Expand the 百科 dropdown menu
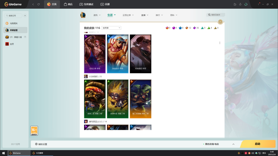 (173, 15)
